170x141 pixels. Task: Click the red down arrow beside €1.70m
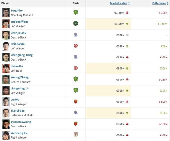[127, 13]
